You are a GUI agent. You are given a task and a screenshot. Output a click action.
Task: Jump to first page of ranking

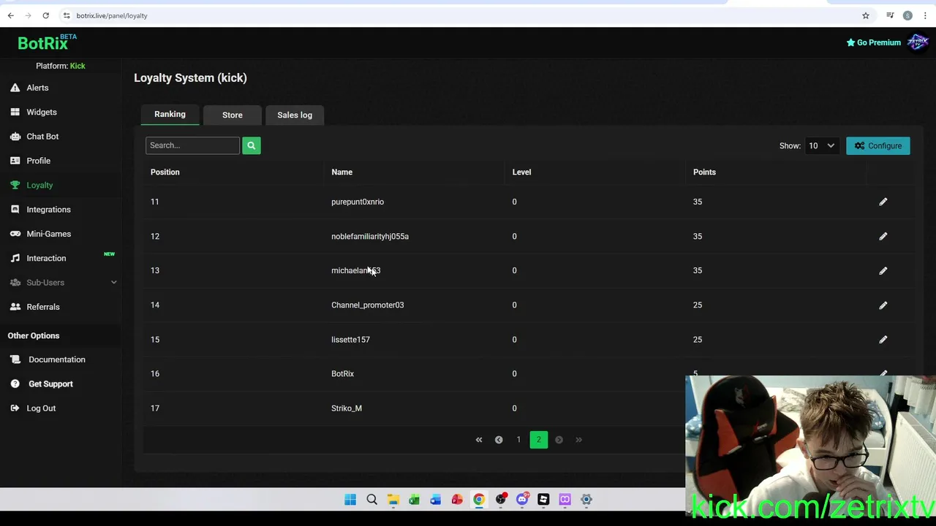[479, 440]
